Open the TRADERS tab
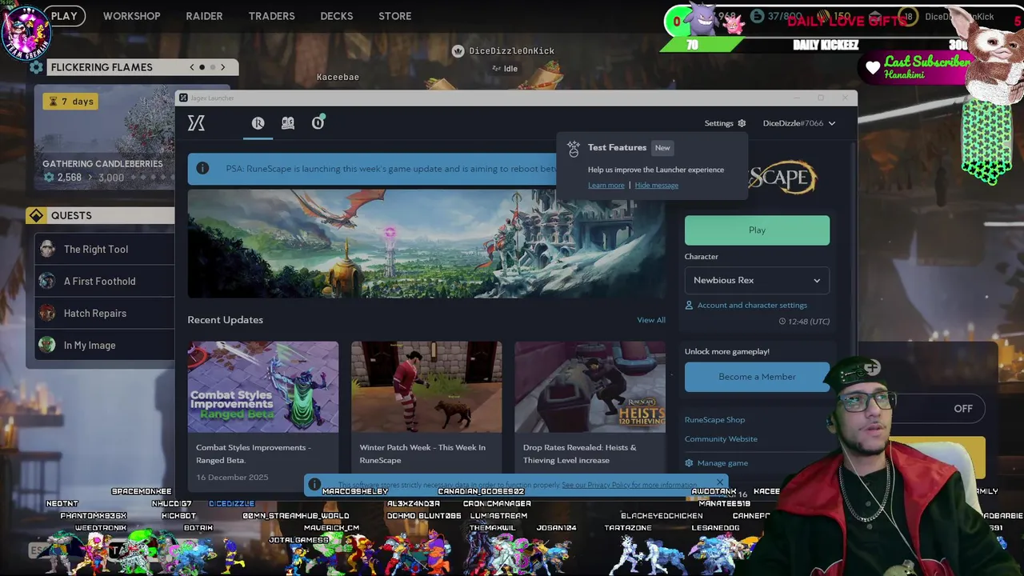Screen dimensions: 1024x576 click(271, 16)
